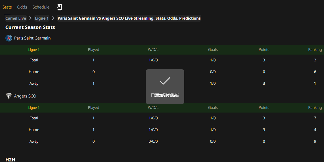Click Ligue 1 header in PSG table
This screenshot has height=162, width=324.
[34, 50]
